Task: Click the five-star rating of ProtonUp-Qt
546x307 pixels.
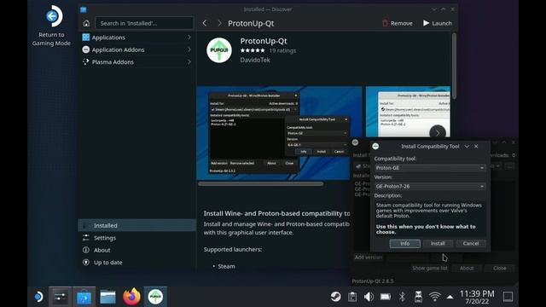Action: [253, 50]
